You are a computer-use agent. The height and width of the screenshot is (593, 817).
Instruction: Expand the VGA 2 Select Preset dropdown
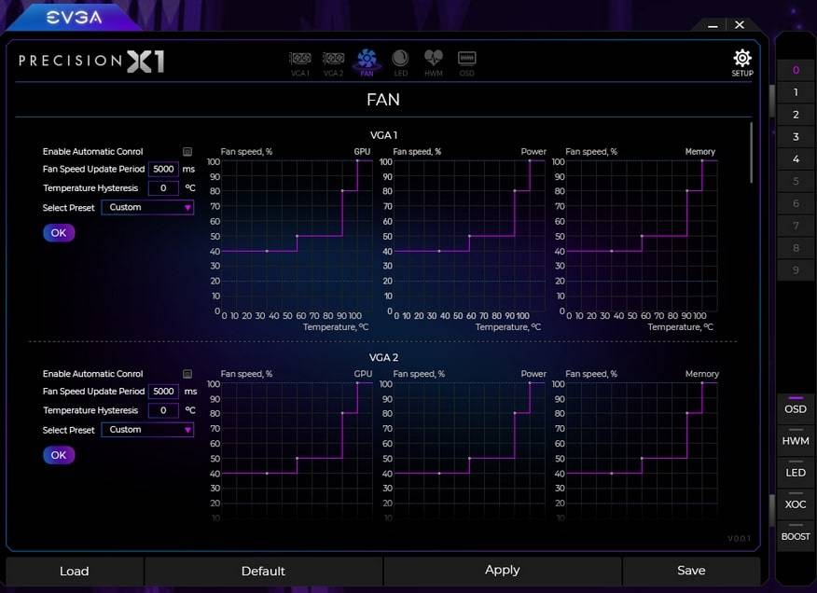tap(147, 430)
